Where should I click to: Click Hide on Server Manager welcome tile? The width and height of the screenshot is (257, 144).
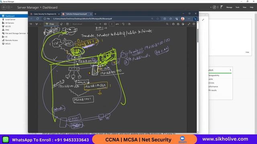click(x=247, y=52)
